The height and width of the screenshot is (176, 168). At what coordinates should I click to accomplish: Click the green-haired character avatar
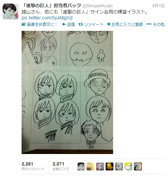point(128,166)
